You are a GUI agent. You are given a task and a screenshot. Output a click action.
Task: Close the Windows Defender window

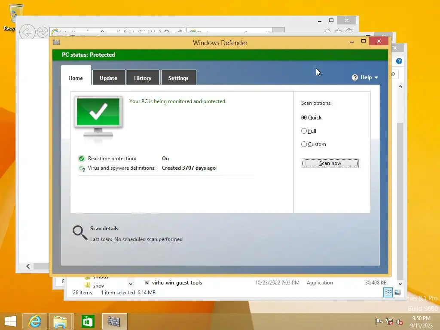379,41
